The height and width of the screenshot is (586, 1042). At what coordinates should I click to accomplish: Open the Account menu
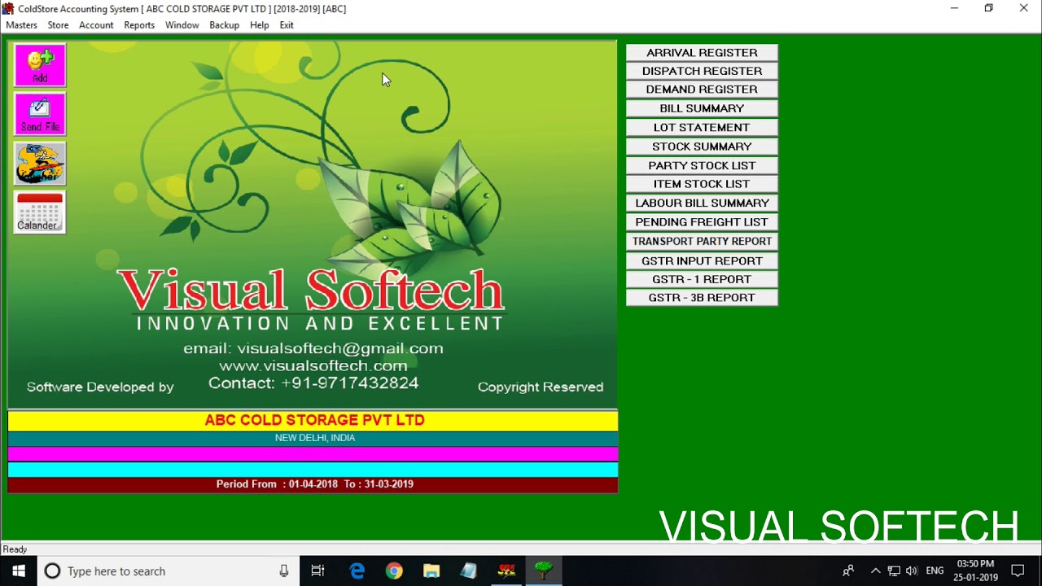point(96,25)
